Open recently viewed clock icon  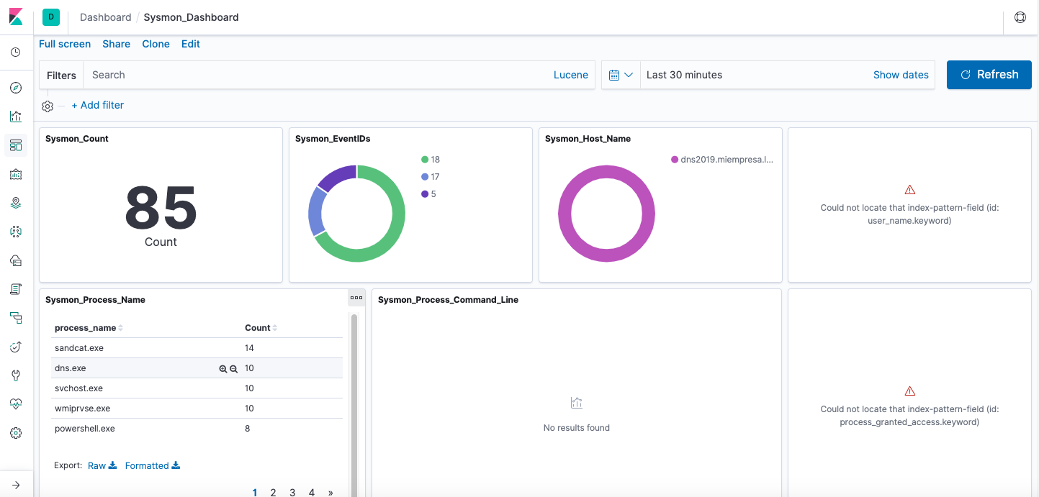point(16,53)
